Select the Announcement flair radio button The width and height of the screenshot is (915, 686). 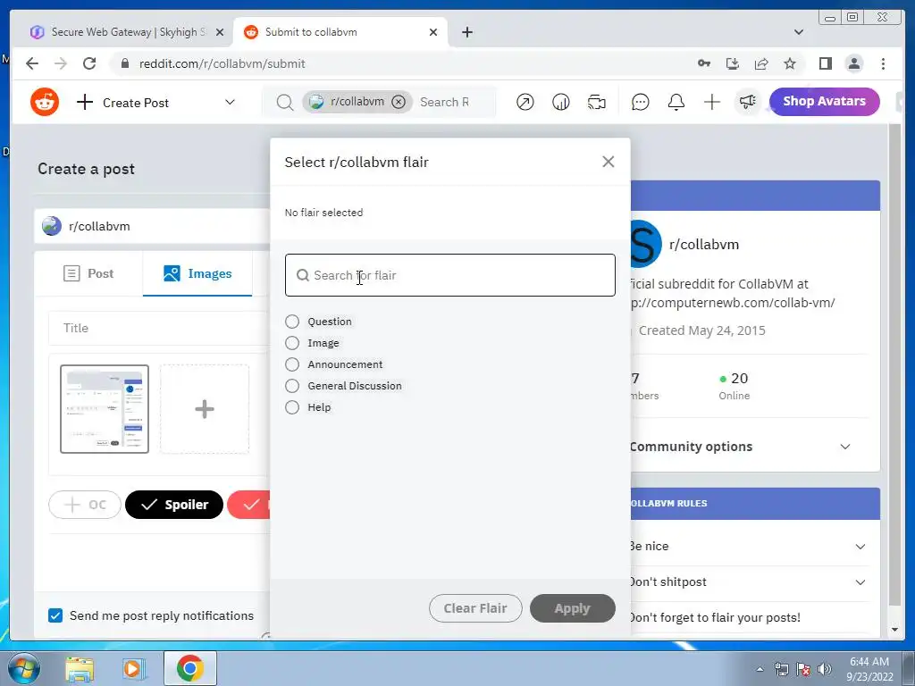(292, 364)
